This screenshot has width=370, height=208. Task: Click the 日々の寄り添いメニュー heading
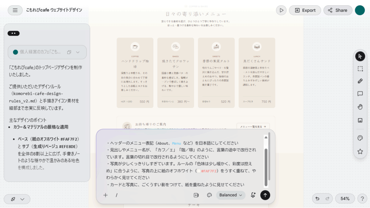coord(196,14)
